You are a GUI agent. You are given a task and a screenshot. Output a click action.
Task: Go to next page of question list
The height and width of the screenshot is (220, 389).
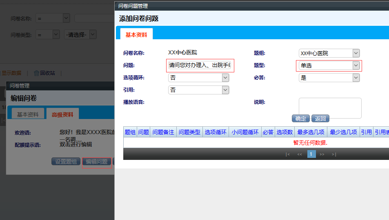[322, 154]
